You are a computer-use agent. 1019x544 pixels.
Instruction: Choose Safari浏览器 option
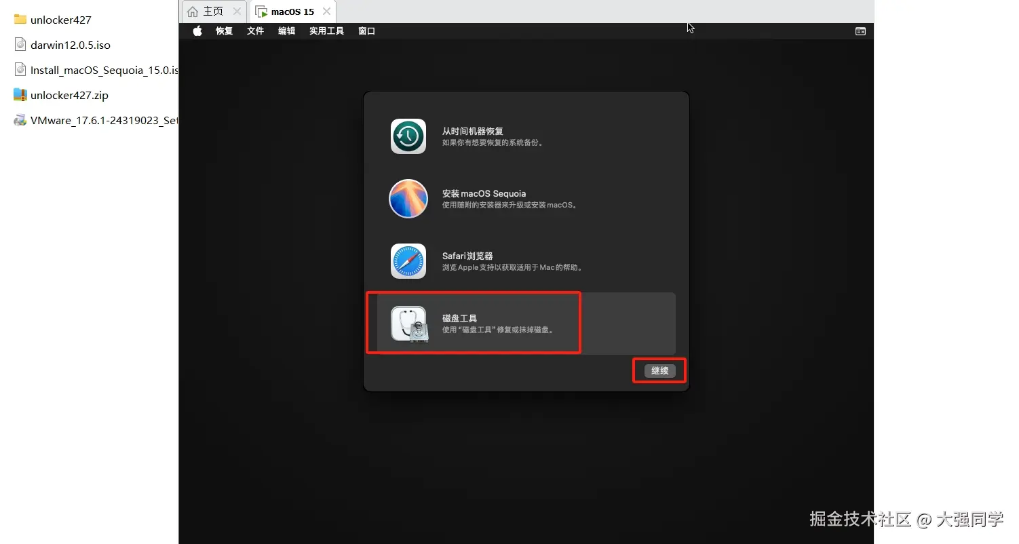526,261
